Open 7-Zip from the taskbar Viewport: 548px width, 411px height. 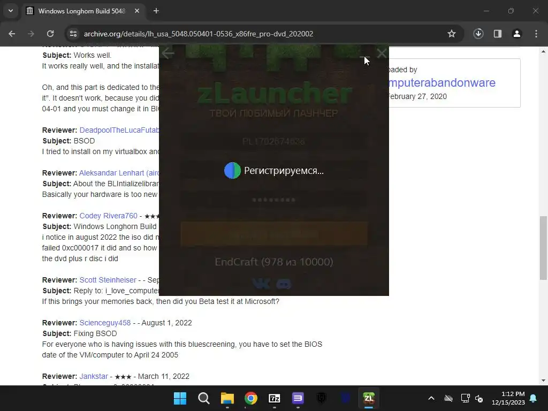pyautogui.click(x=275, y=398)
